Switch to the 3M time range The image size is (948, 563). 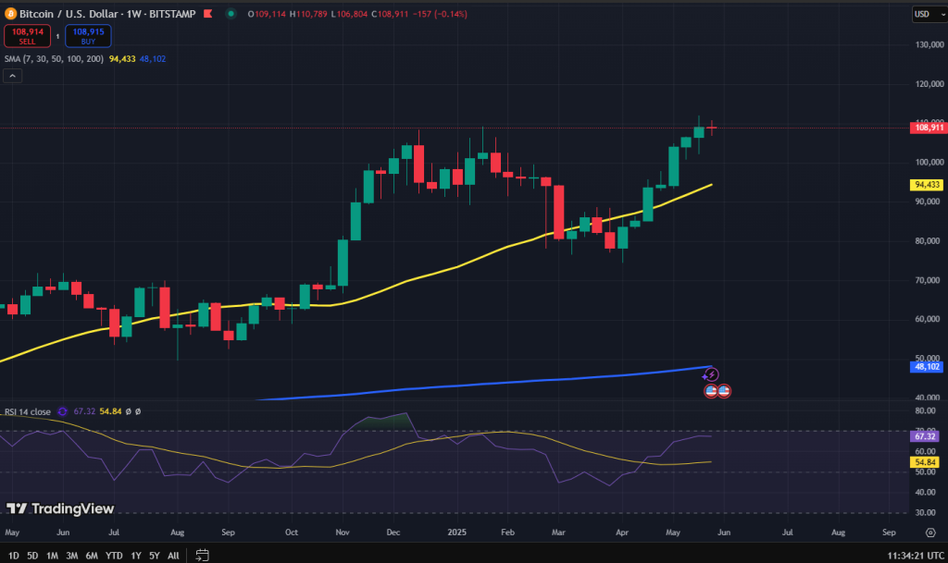click(x=71, y=556)
